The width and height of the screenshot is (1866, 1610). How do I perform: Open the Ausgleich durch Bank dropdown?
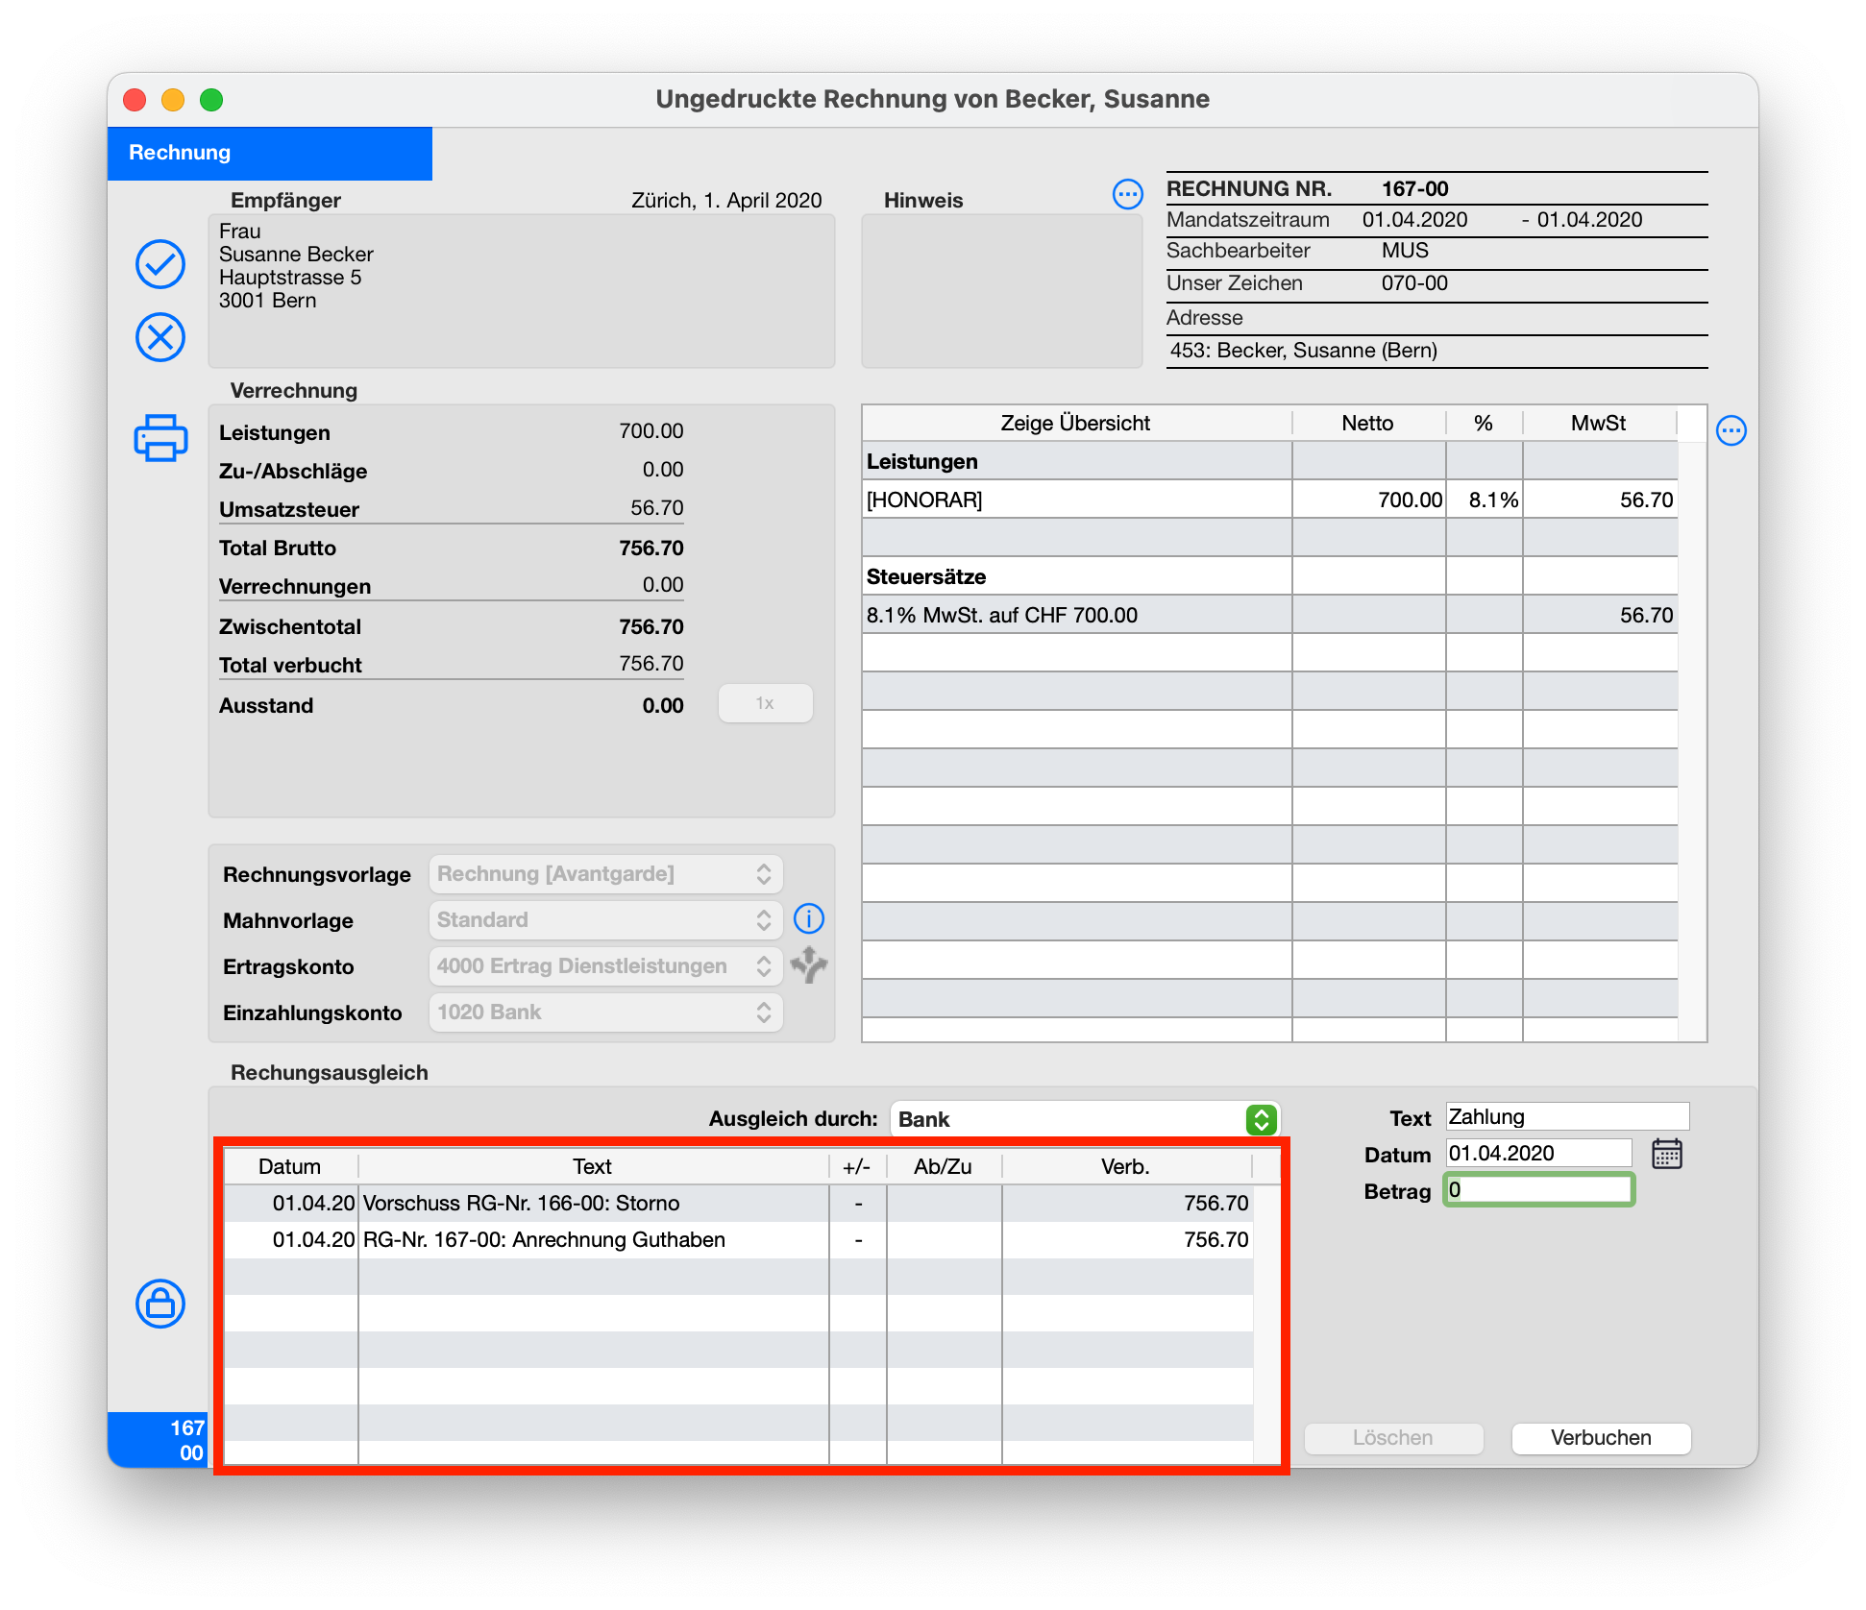point(1085,1119)
